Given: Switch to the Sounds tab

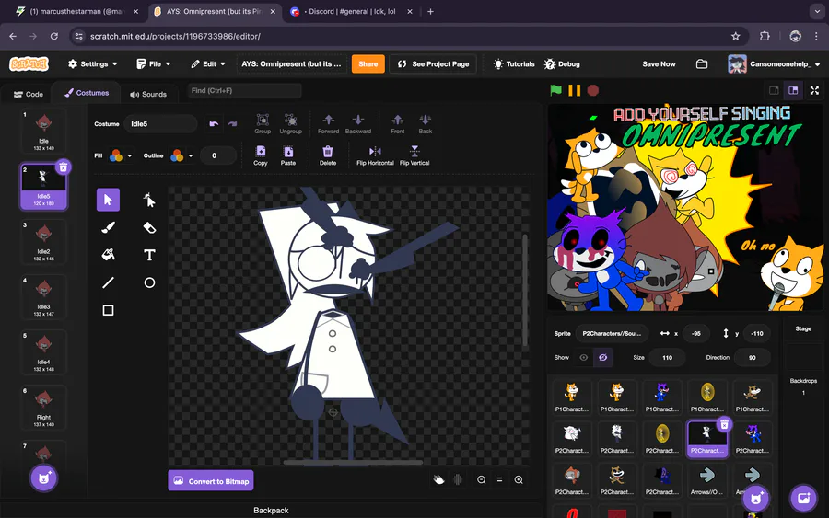Looking at the screenshot, I should [148, 94].
